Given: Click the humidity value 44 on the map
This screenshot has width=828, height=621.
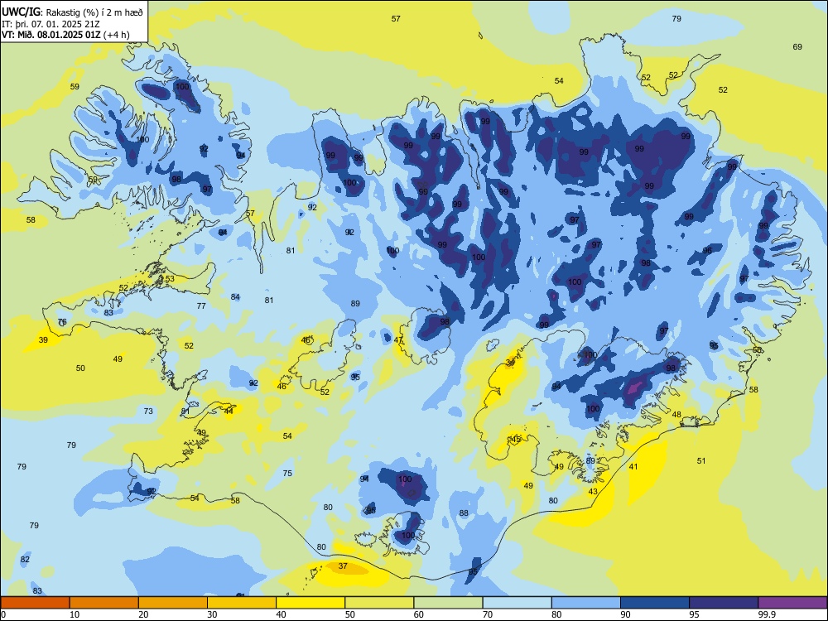Looking at the screenshot, I should coord(229,411).
